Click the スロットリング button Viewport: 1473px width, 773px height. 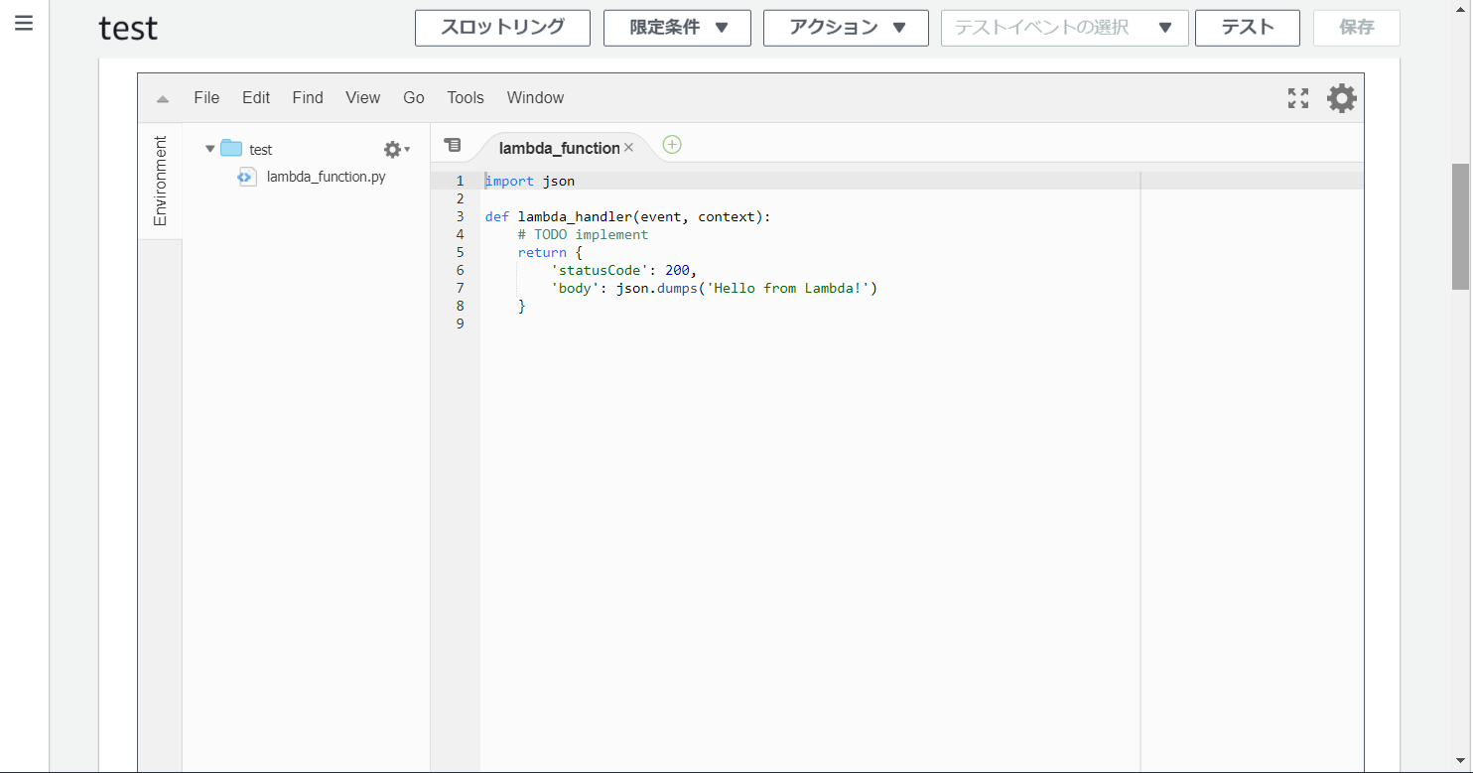click(x=502, y=28)
